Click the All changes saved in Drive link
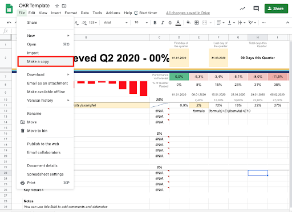 tap(188, 13)
